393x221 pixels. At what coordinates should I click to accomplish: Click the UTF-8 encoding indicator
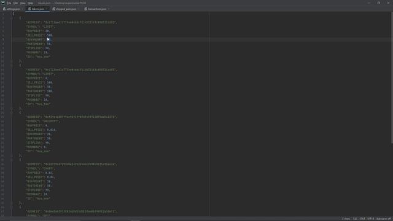click(371, 219)
